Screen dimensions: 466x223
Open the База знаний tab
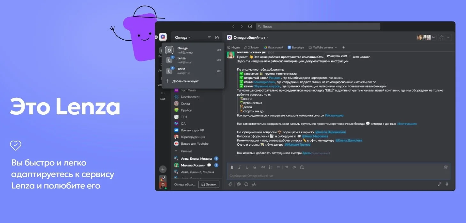[273, 47]
